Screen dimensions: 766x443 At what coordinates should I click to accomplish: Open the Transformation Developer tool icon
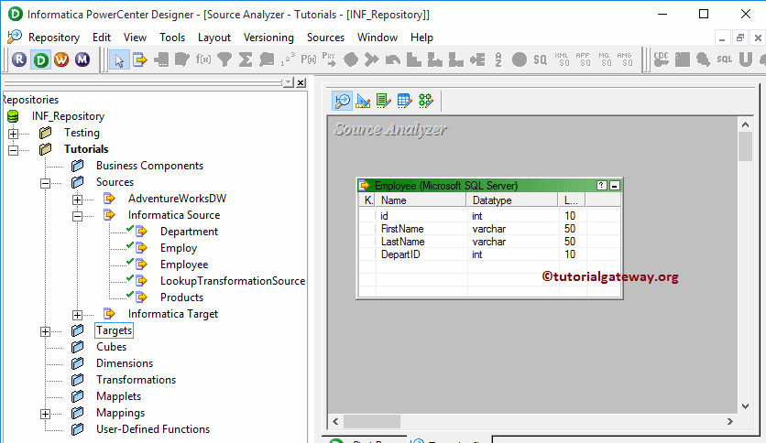383,101
